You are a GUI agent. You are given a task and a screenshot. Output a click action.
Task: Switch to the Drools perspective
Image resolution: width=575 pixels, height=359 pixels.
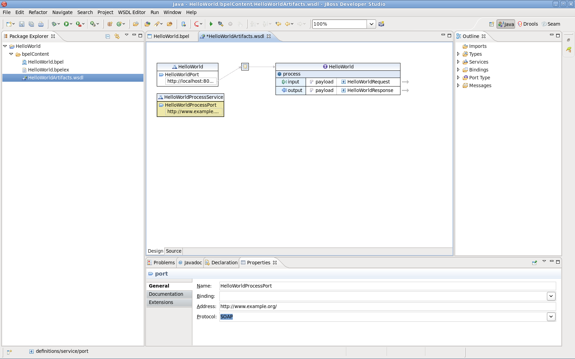click(528, 24)
